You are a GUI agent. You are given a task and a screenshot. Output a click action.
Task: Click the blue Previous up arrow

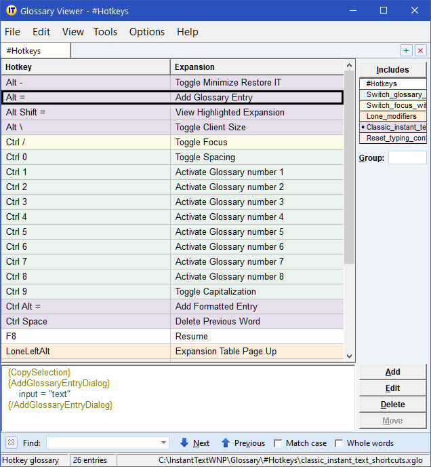(x=226, y=443)
